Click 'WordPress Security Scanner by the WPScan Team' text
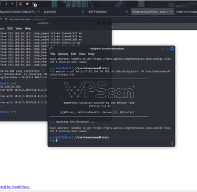The width and height of the screenshot is (197, 192). 99,103
